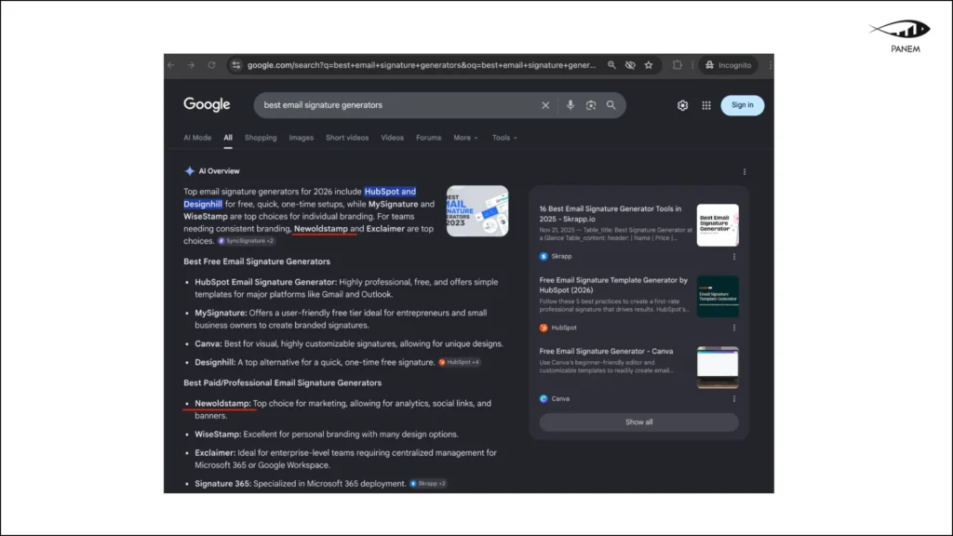Click the zoom magnifier icon in address bar
The height and width of the screenshot is (536, 953).
[611, 65]
